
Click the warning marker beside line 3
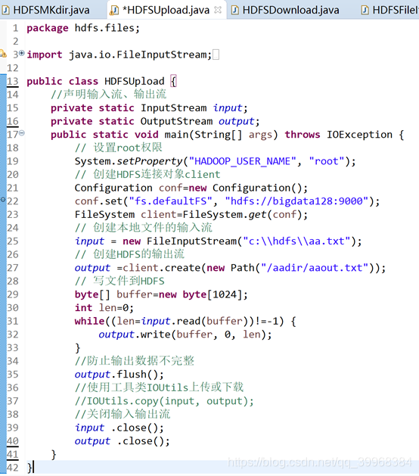coord(3,54)
